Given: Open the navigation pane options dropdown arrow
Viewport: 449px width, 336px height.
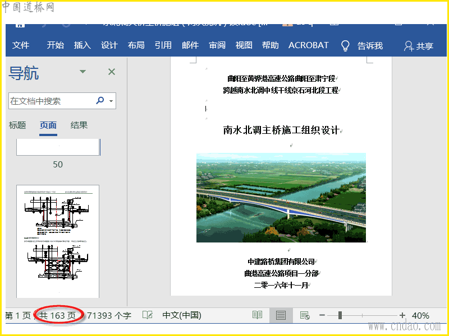Looking at the screenshot, I should click(x=83, y=72).
